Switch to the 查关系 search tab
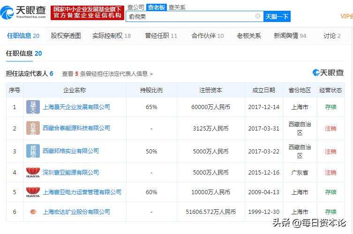This screenshot has width=353, height=234. 177,7
